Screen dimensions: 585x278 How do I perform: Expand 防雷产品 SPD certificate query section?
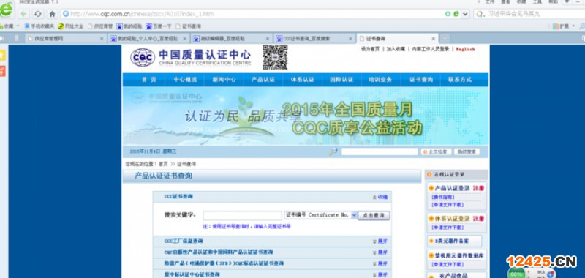380,263
